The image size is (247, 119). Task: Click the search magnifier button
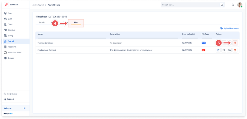tap(222, 5)
